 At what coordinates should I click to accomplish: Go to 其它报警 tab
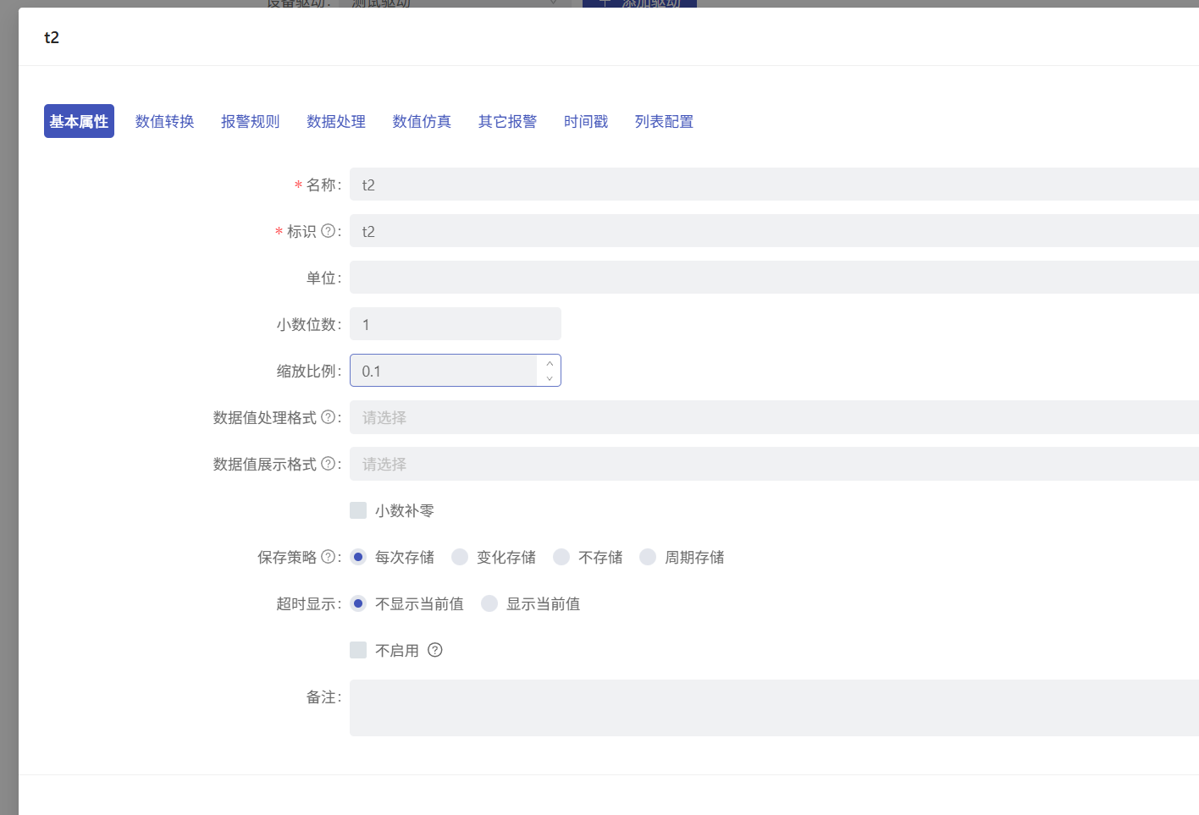[x=507, y=121]
